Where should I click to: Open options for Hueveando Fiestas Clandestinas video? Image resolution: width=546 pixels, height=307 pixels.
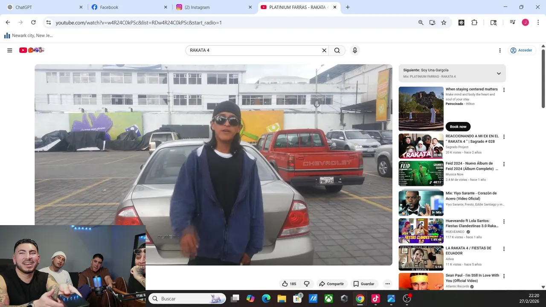[x=504, y=221]
